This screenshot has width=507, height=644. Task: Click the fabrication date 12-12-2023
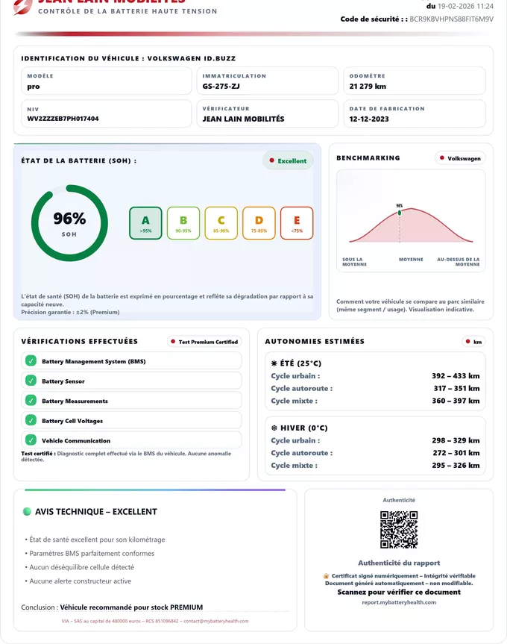pyautogui.click(x=369, y=119)
